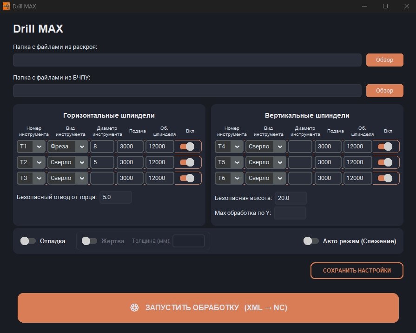Viewport: 416px width, 333px height.
Task: Start processing with ЗАПУСТИТЬ ОБРАБОТКУ button
Action: tap(208, 308)
